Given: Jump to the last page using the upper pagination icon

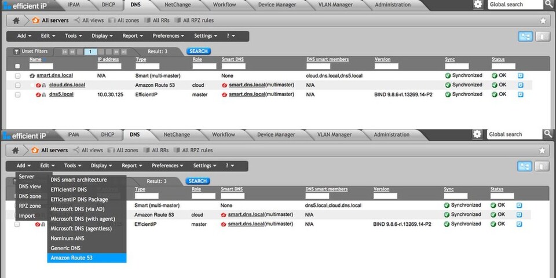Looking at the screenshot, I should point(124,52).
